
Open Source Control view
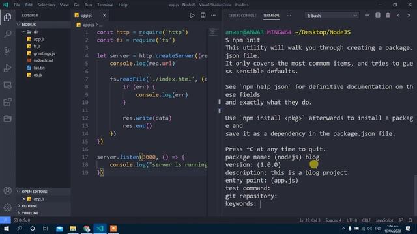tap(7, 51)
